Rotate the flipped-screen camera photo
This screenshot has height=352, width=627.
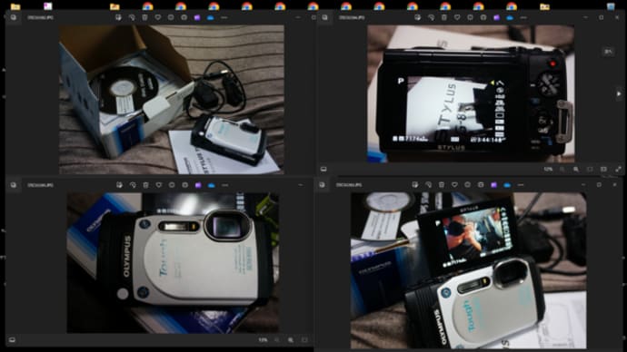pos(428,185)
